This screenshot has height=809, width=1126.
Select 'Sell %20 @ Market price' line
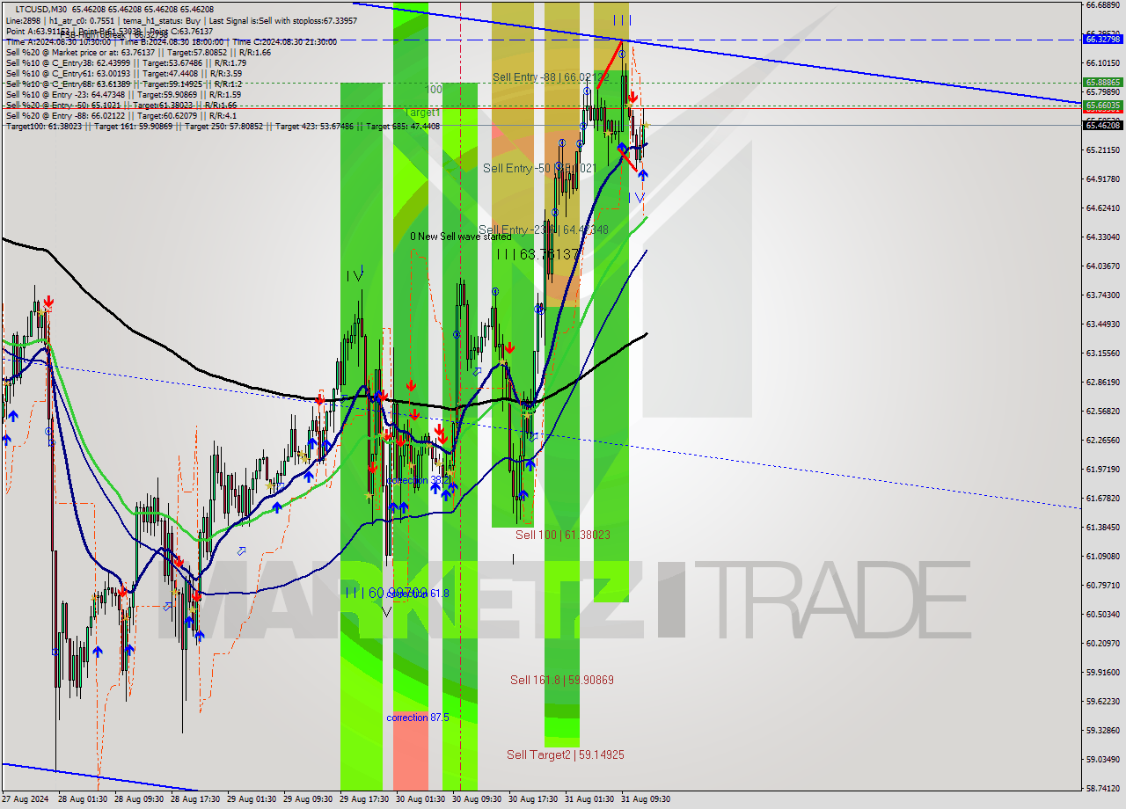click(x=137, y=52)
